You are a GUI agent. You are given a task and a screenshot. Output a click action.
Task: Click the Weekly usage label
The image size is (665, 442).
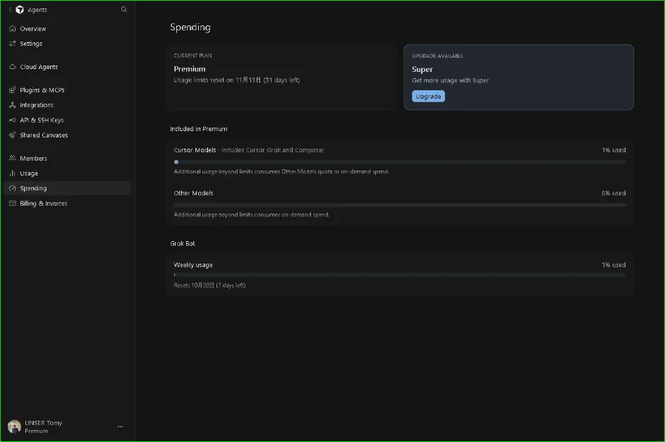(x=193, y=265)
